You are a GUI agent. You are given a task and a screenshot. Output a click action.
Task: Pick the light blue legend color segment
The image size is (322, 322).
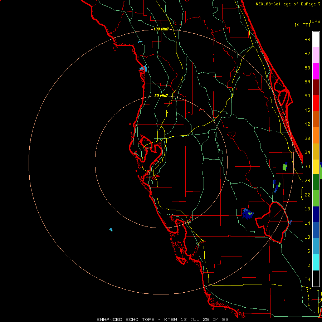coord(316,246)
